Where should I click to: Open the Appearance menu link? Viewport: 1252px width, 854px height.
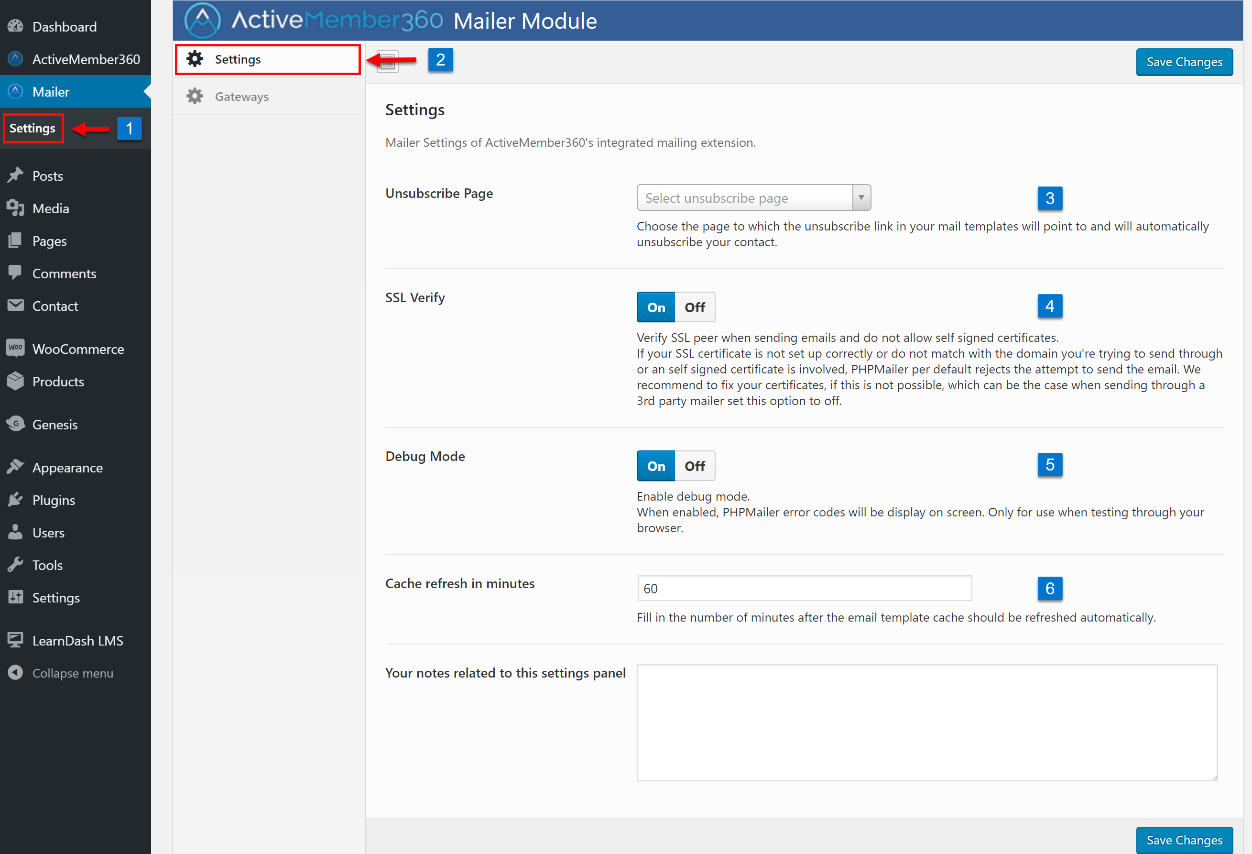click(76, 467)
